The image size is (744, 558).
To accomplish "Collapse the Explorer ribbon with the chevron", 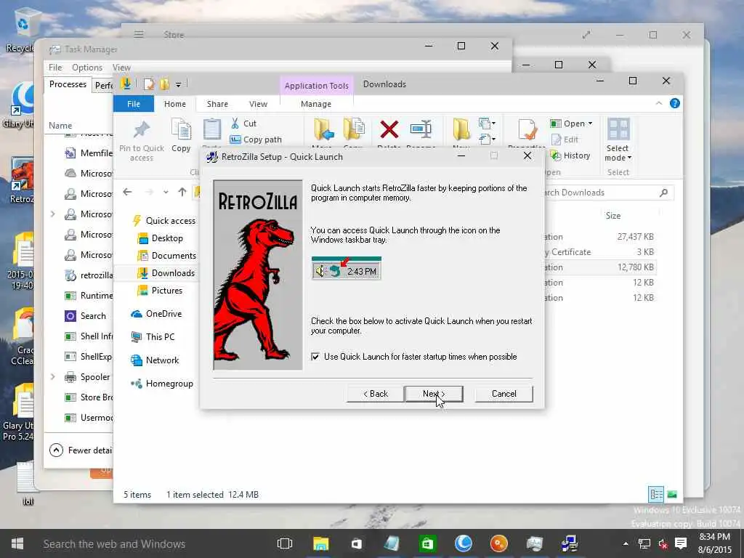I will (x=658, y=103).
